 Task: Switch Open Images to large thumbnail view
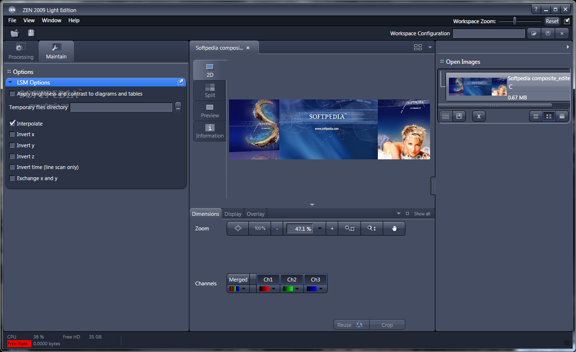point(562,116)
